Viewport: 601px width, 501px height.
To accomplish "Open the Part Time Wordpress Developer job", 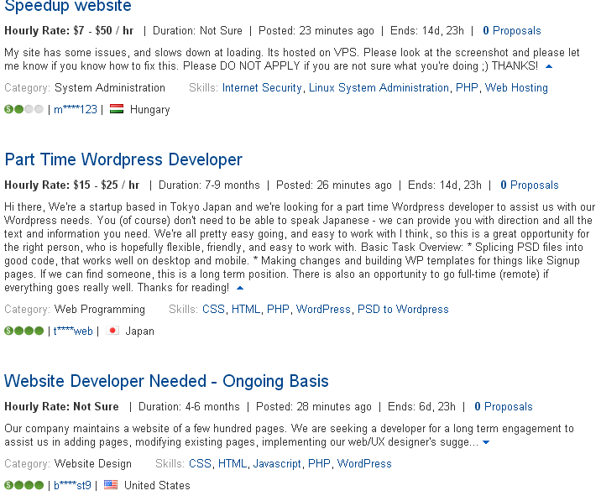I will (123, 159).
